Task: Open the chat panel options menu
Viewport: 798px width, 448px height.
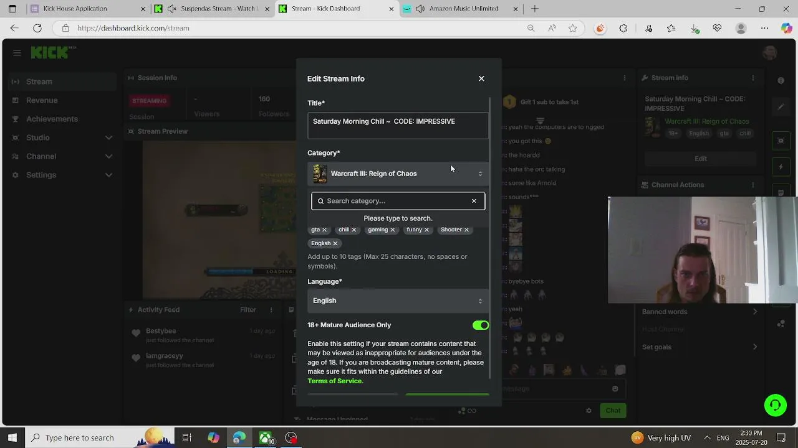Action: click(x=625, y=78)
